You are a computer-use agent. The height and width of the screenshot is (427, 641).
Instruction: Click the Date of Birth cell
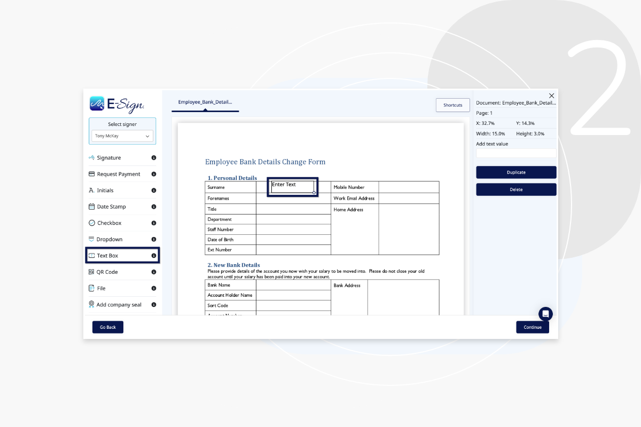230,240
